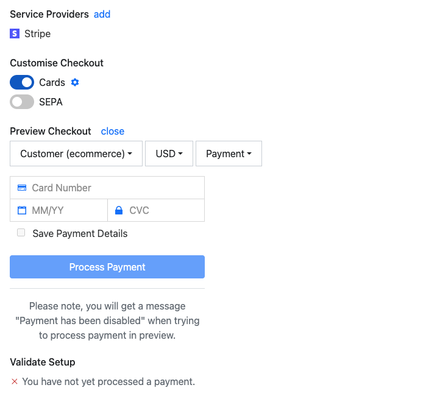Click the red X validation icon
Image resolution: width=426 pixels, height=396 pixels.
[15, 382]
